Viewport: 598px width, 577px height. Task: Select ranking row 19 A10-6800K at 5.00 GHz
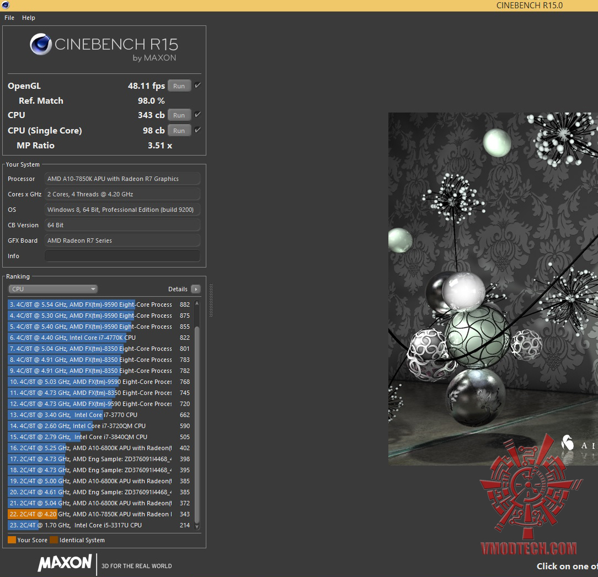[99, 481]
